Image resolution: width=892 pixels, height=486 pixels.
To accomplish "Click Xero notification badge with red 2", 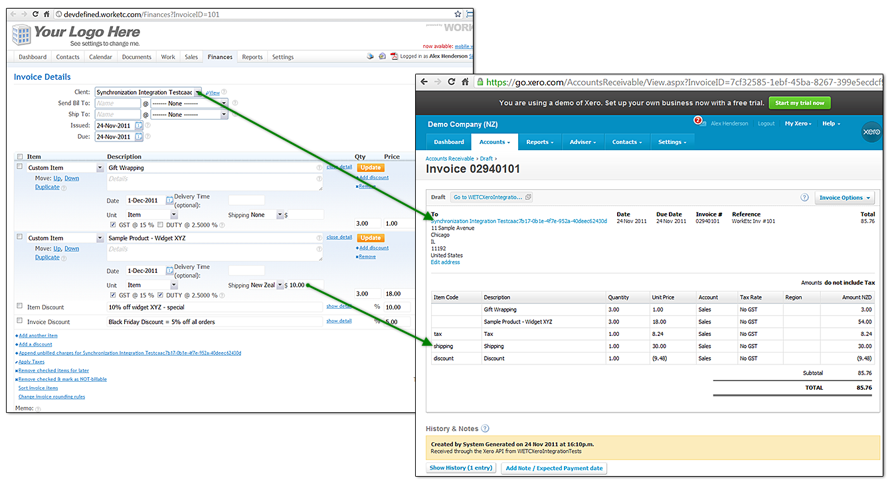I will pyautogui.click(x=698, y=121).
